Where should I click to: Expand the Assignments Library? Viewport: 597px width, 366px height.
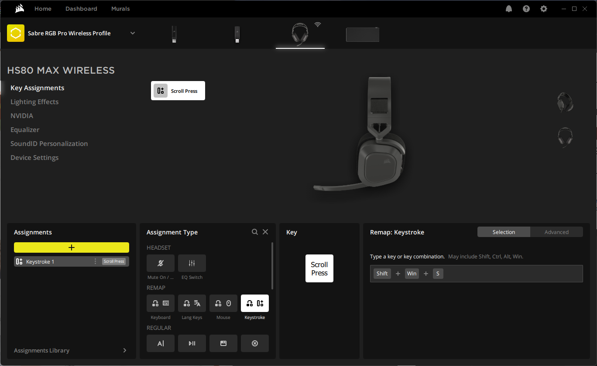coord(72,350)
